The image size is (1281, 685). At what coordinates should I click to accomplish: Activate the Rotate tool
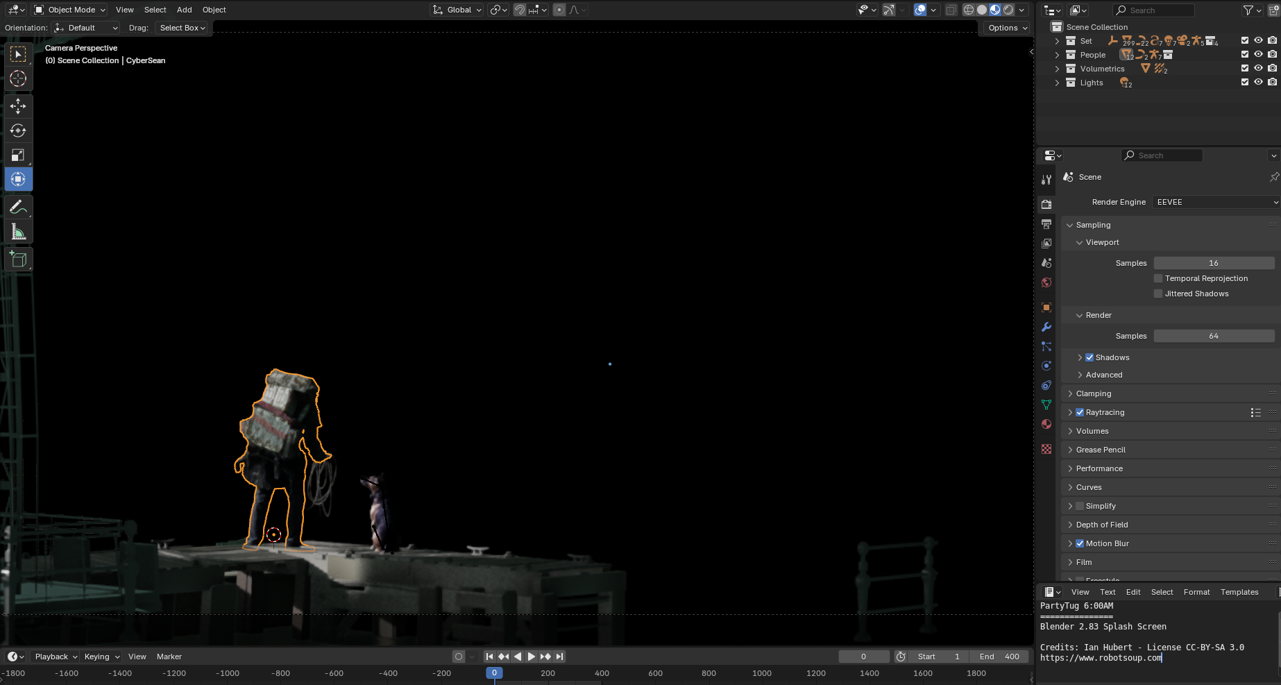tap(18, 130)
